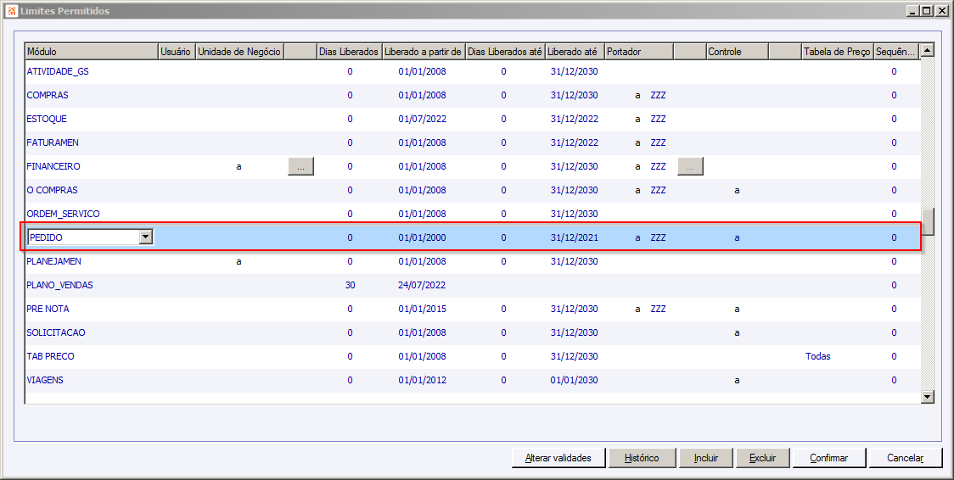Click the Unidade de Negócio column header
This screenshot has height=480, width=954.
coord(239,52)
